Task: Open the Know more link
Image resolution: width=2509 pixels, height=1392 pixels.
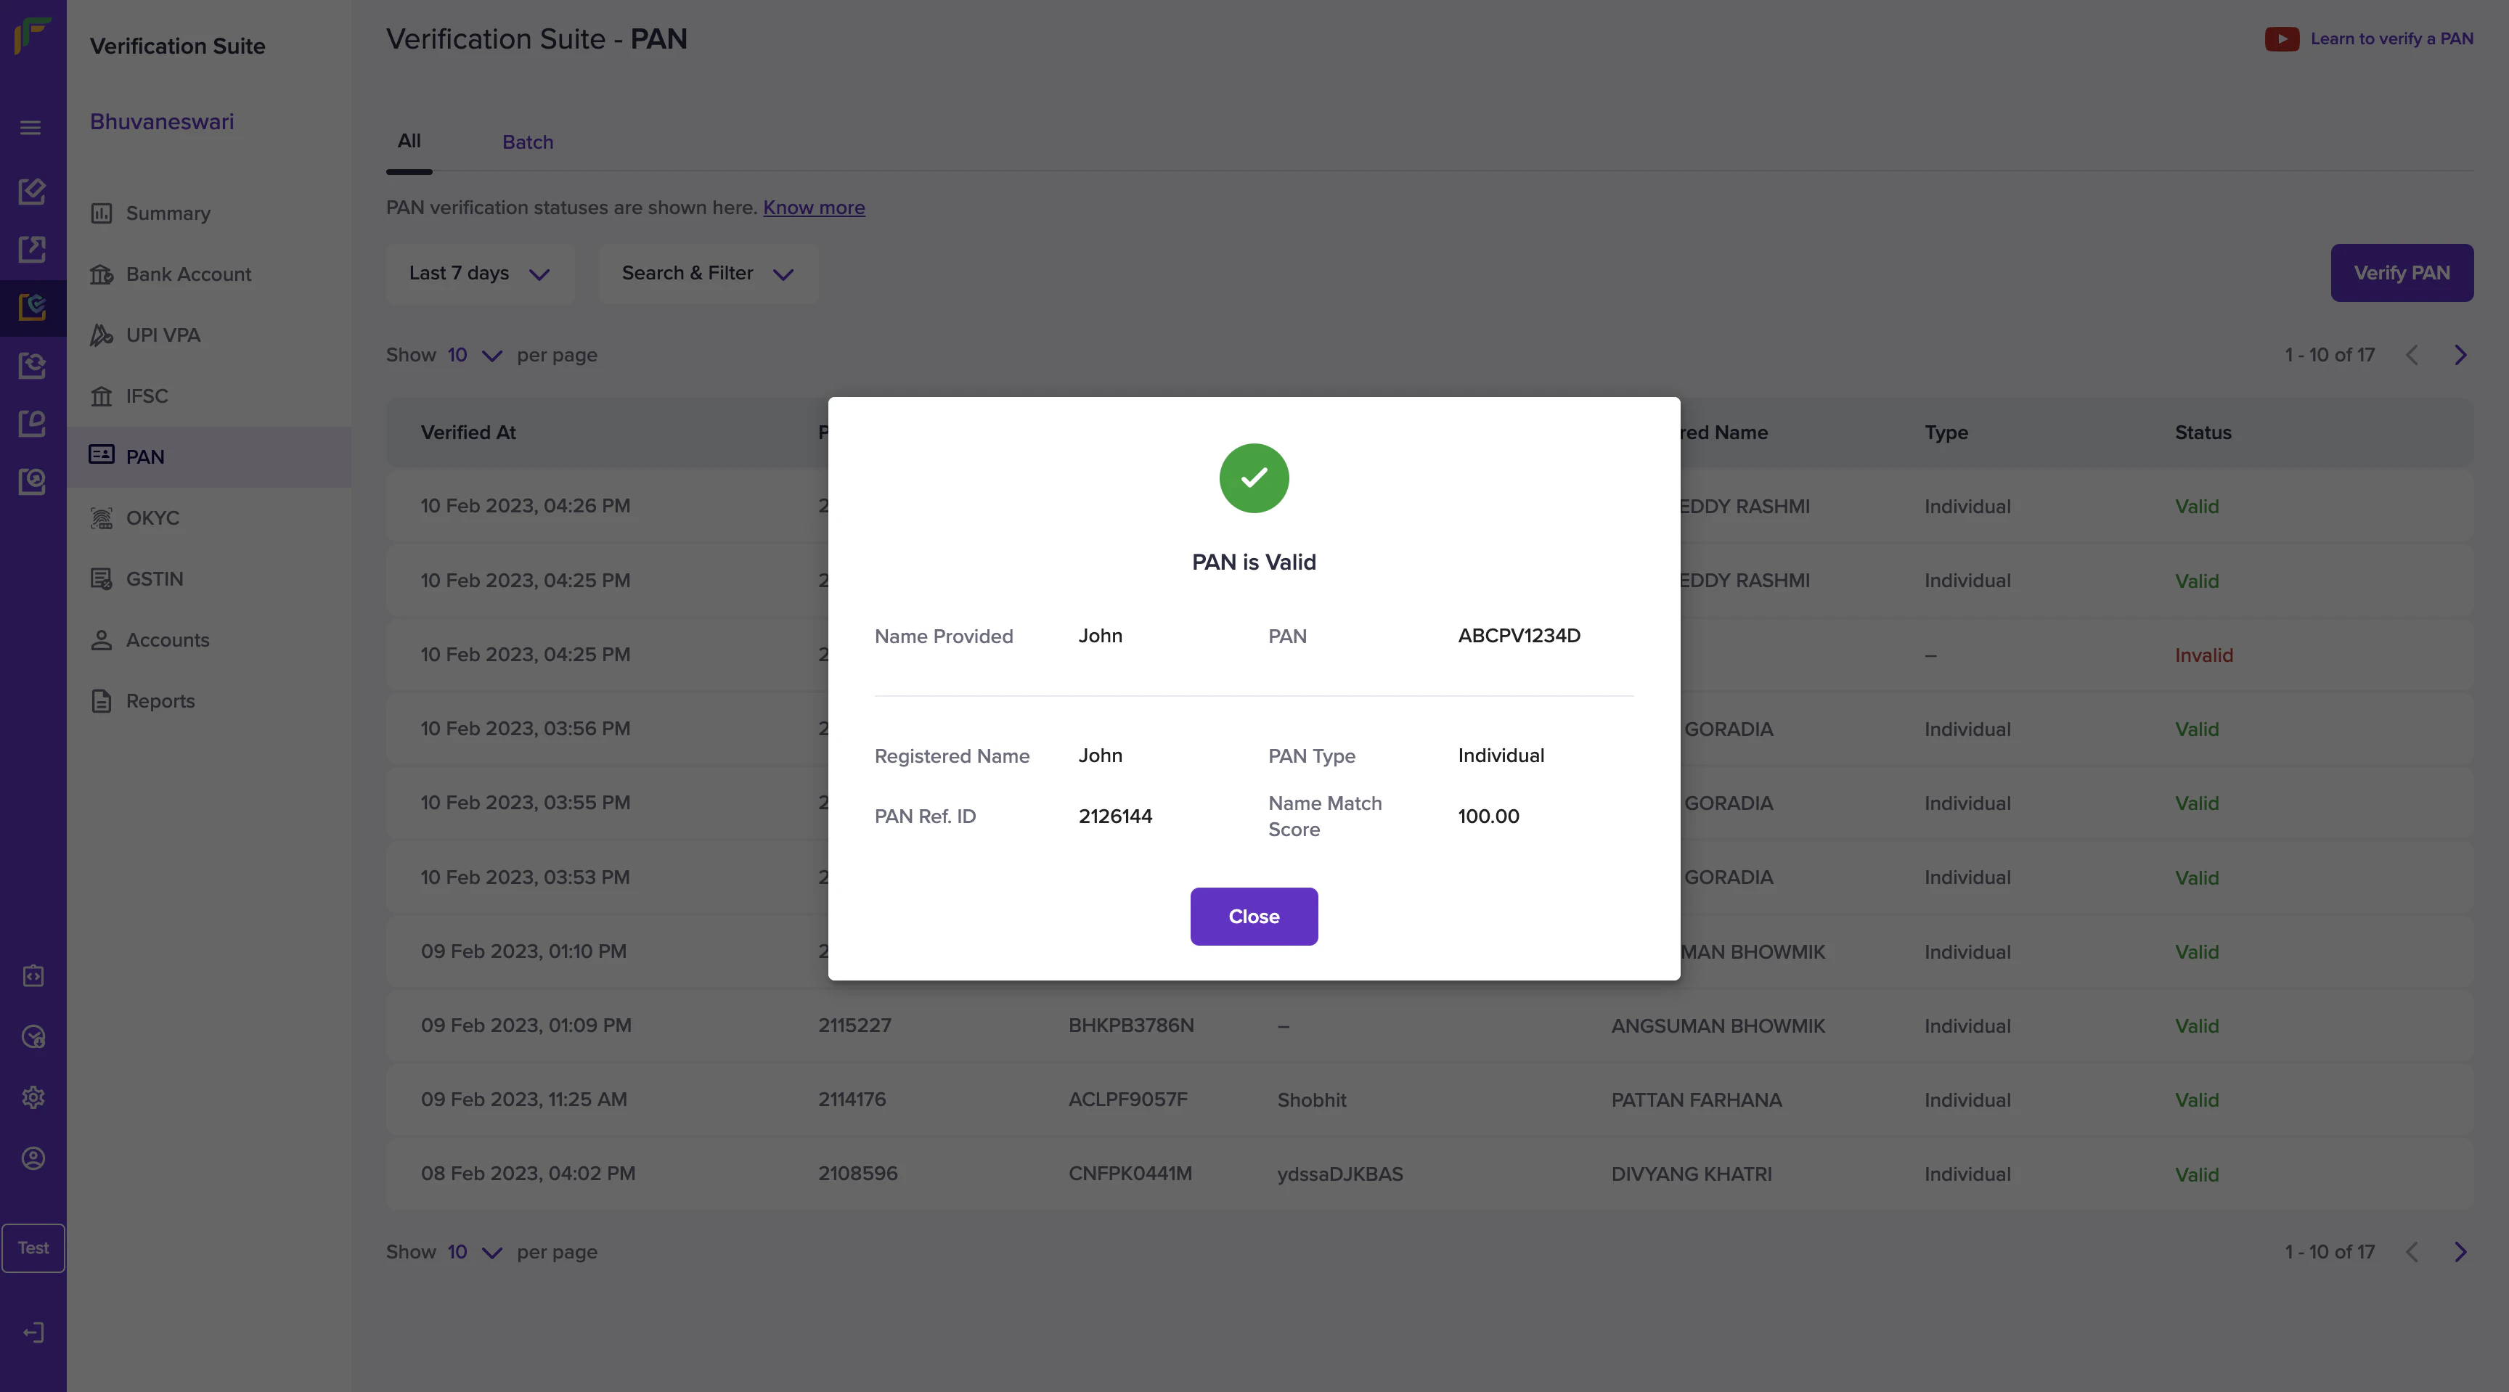Action: 813,208
